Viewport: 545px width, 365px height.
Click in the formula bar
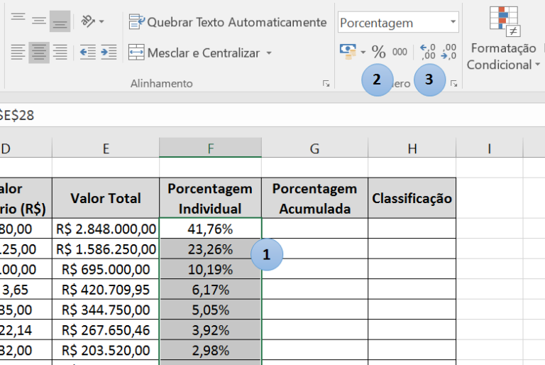point(272,115)
